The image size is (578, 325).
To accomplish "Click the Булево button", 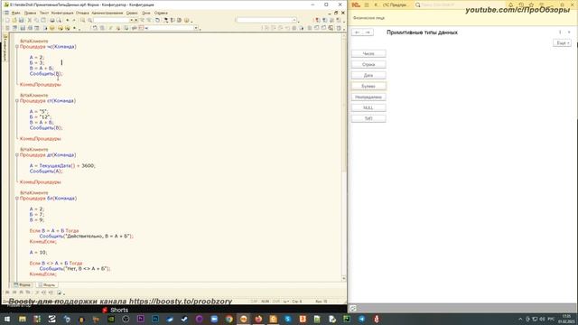I will point(368,87).
